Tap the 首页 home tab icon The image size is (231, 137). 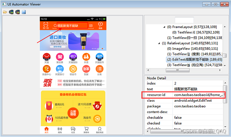[x=46, y=129]
